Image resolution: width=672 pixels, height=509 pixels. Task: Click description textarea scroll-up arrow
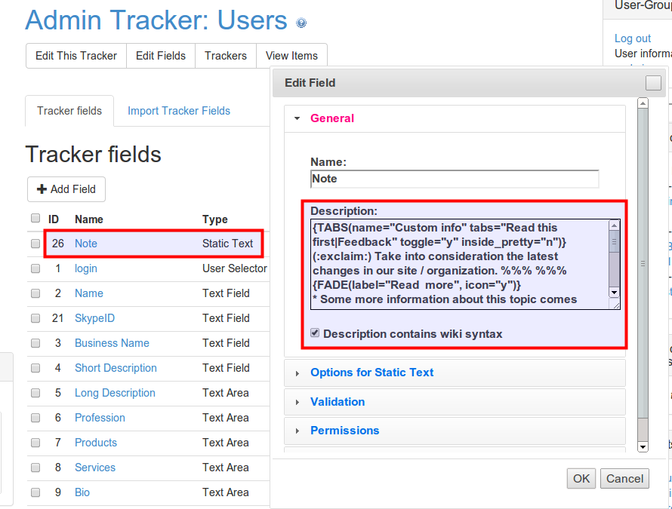click(x=614, y=225)
